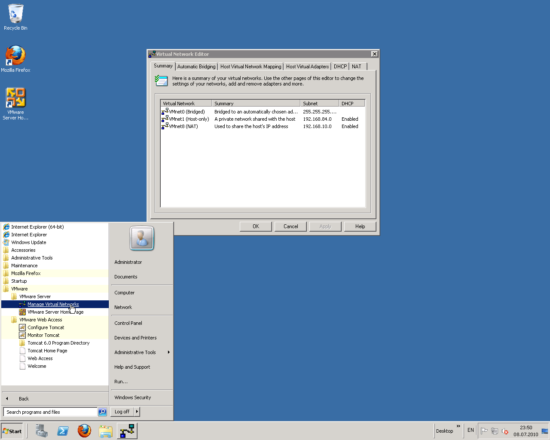Open Run... from the Start menu
Screen dimensions: 550x440
[142, 382]
